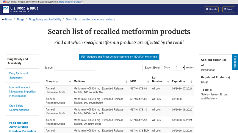Sort by Company column arrow

pos(70,81)
